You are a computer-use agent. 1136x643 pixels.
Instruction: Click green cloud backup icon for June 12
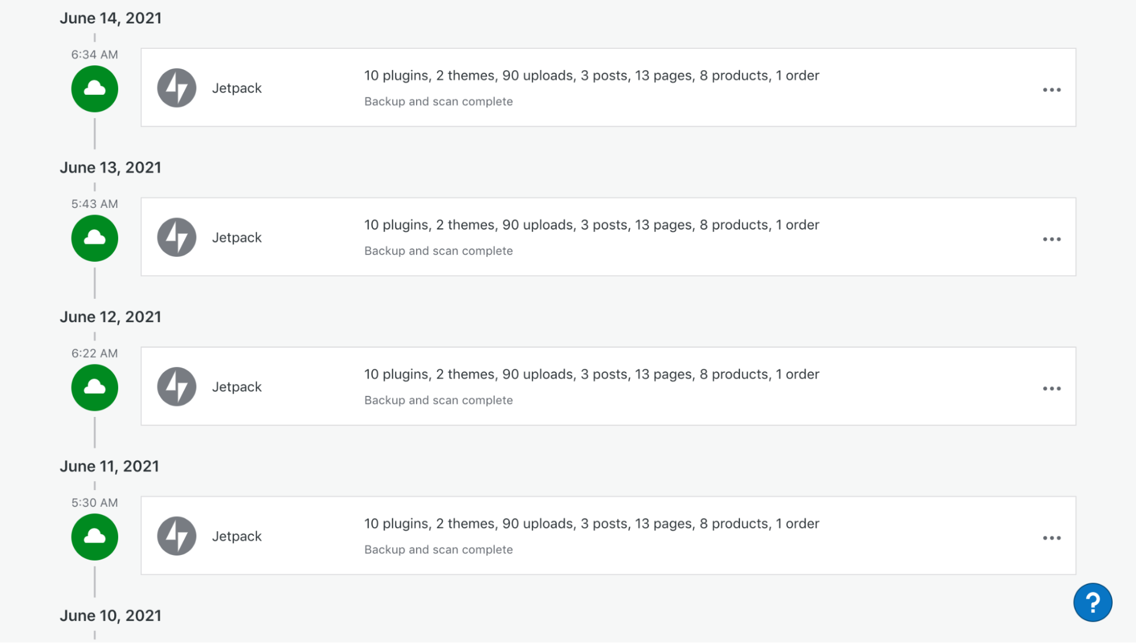click(x=94, y=387)
